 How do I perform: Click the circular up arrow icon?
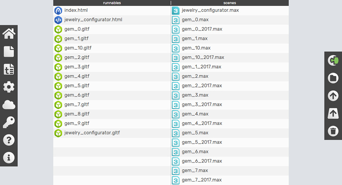point(333,96)
